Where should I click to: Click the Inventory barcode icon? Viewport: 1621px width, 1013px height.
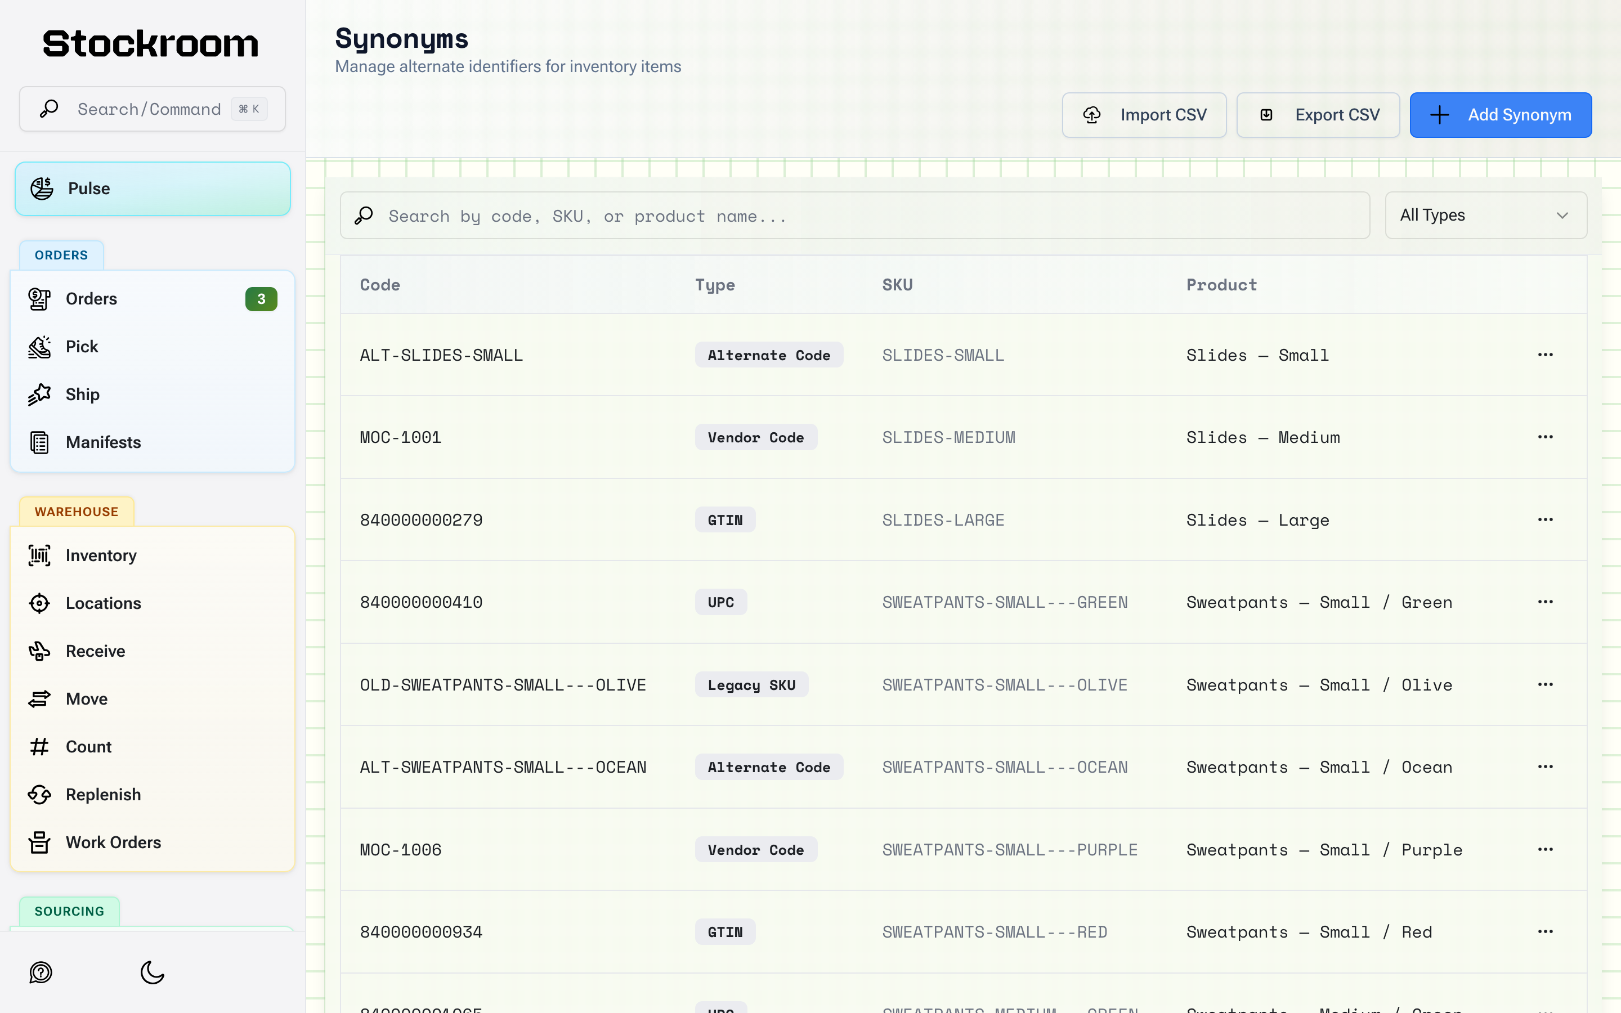point(39,555)
